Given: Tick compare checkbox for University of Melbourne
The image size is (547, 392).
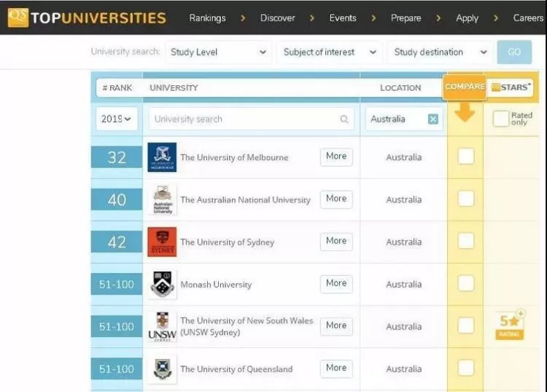Looking at the screenshot, I should (466, 156).
